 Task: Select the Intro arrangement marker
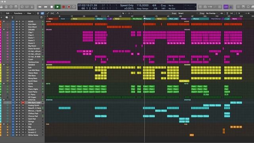pos(52,19)
